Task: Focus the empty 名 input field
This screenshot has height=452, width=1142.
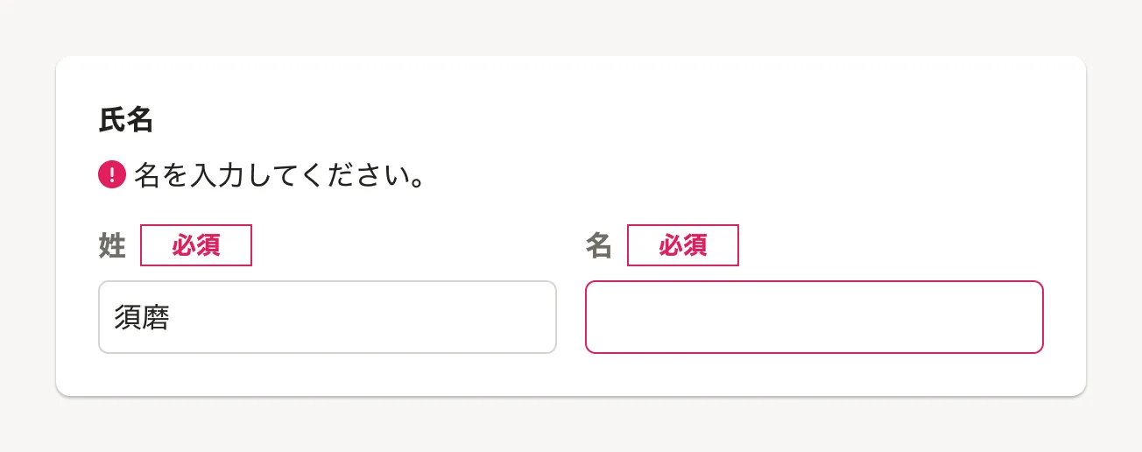Action: click(814, 317)
